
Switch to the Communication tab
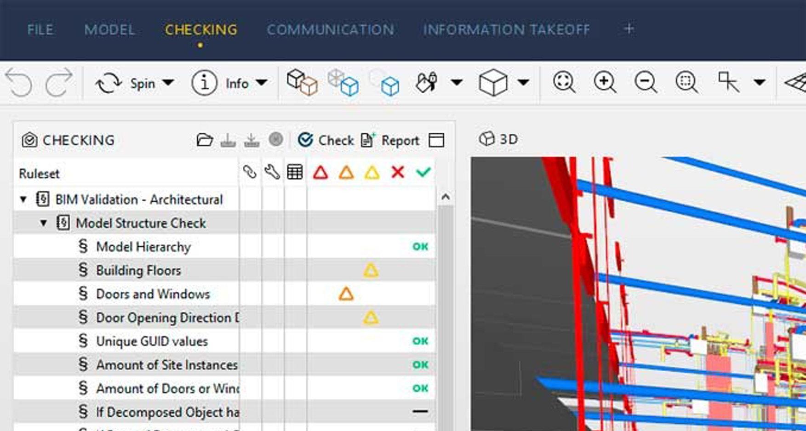pos(330,30)
